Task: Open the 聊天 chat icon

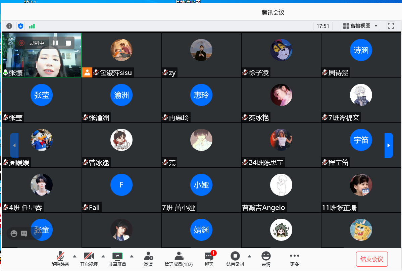Action: 209,259
